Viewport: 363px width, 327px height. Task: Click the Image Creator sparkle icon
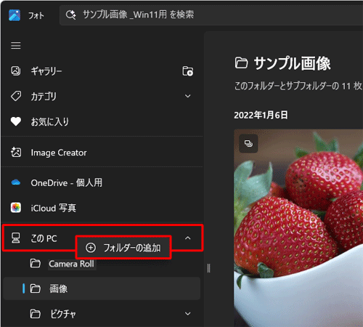click(16, 153)
